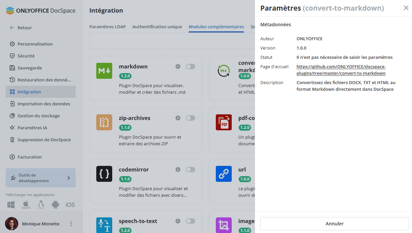Image resolution: width=412 pixels, height=233 pixels.
Task: Open settings gear for speech-to-text plugin
Action: [178, 221]
